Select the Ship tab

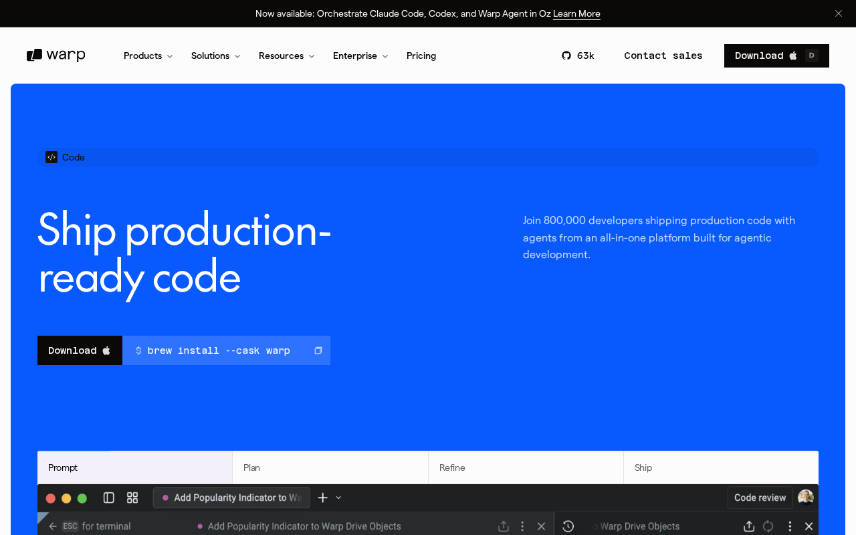click(721, 467)
